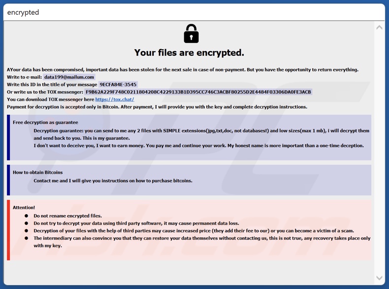
Task: Click the bullet beside "The intermediary can also"
Action: pyautogui.click(x=27, y=238)
